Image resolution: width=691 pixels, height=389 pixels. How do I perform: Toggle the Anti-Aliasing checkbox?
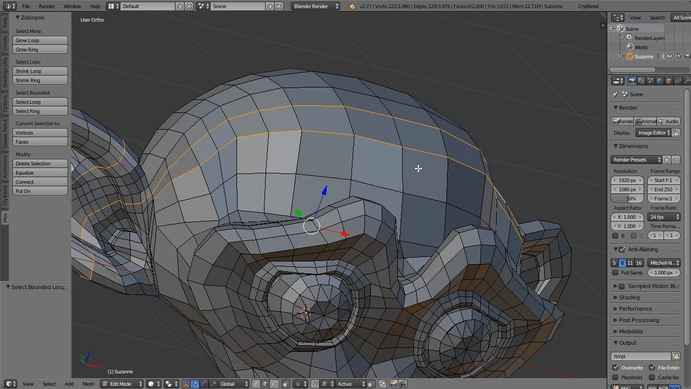pyautogui.click(x=622, y=250)
